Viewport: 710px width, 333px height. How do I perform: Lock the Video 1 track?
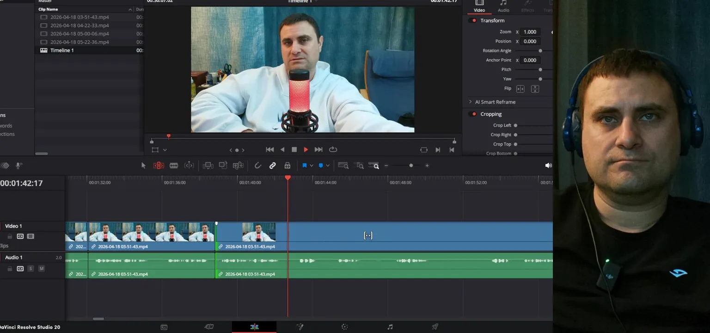click(x=10, y=236)
